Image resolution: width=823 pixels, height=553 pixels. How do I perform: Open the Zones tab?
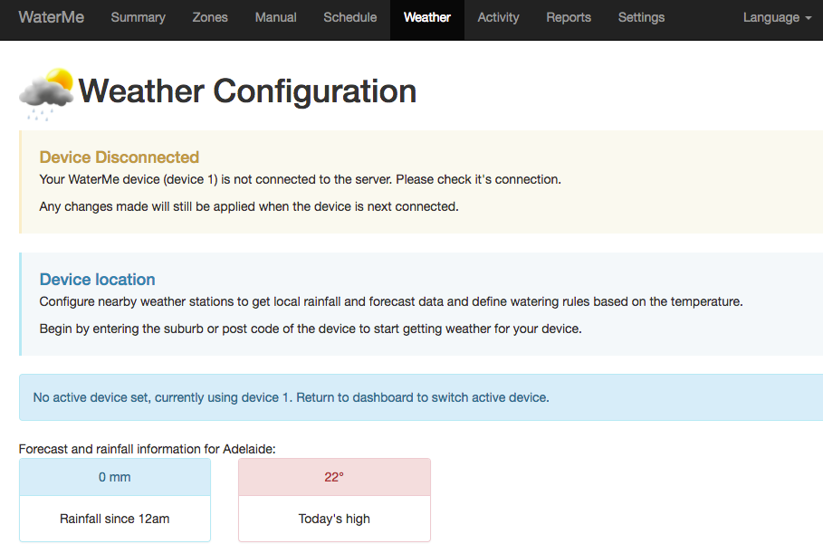click(210, 18)
